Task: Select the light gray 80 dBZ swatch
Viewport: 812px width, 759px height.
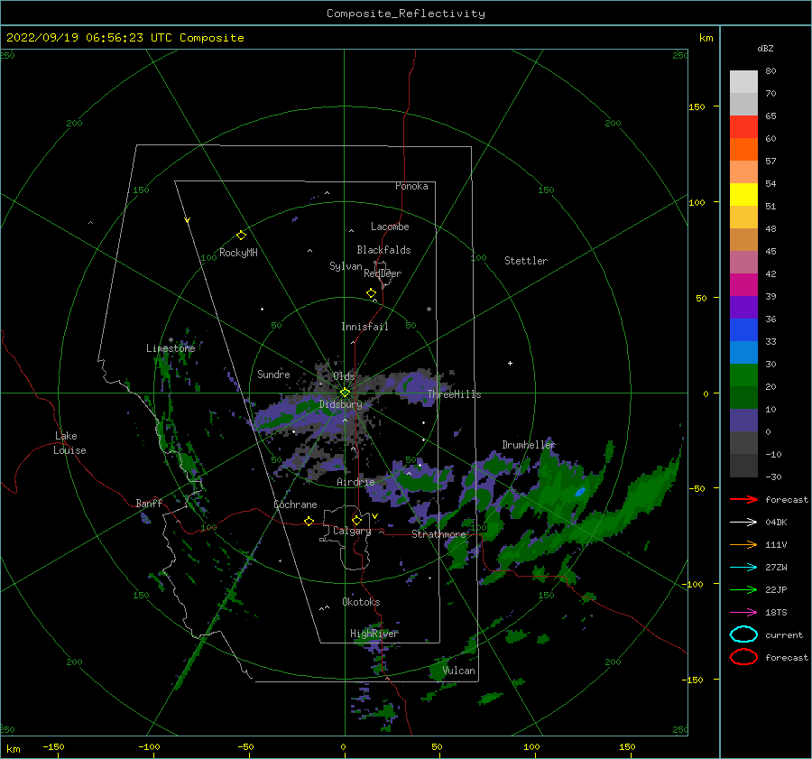Action: tap(743, 81)
